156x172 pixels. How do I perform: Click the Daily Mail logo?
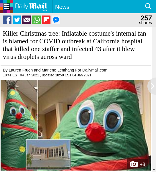(x=31, y=7)
